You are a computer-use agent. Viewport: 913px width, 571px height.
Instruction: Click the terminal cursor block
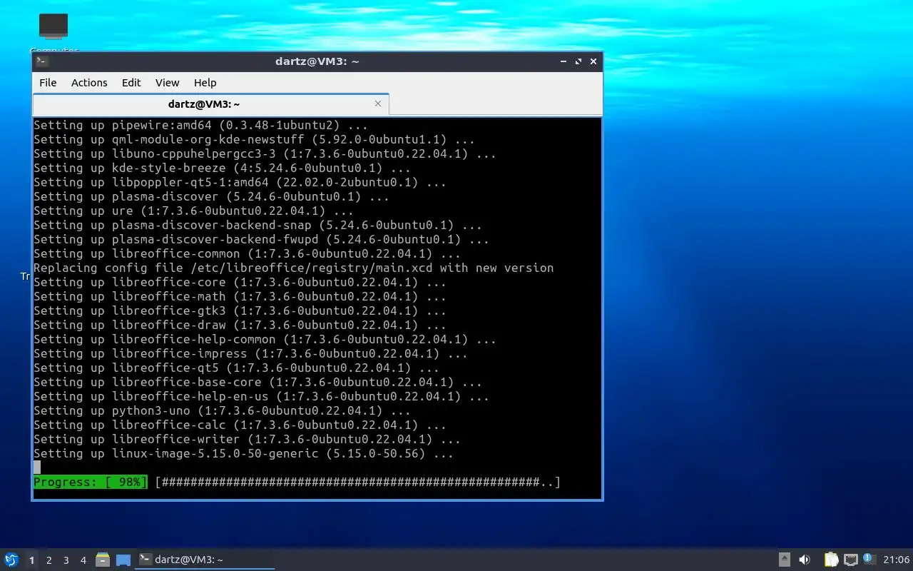pyautogui.click(x=37, y=468)
